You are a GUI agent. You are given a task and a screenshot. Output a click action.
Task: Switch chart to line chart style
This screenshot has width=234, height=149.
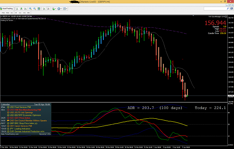coord(25,9)
